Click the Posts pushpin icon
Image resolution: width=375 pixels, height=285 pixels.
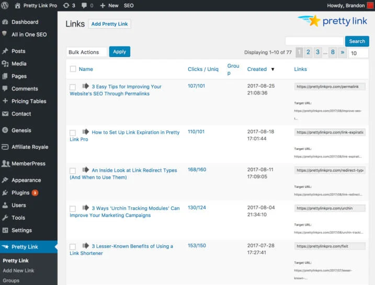(x=5, y=51)
